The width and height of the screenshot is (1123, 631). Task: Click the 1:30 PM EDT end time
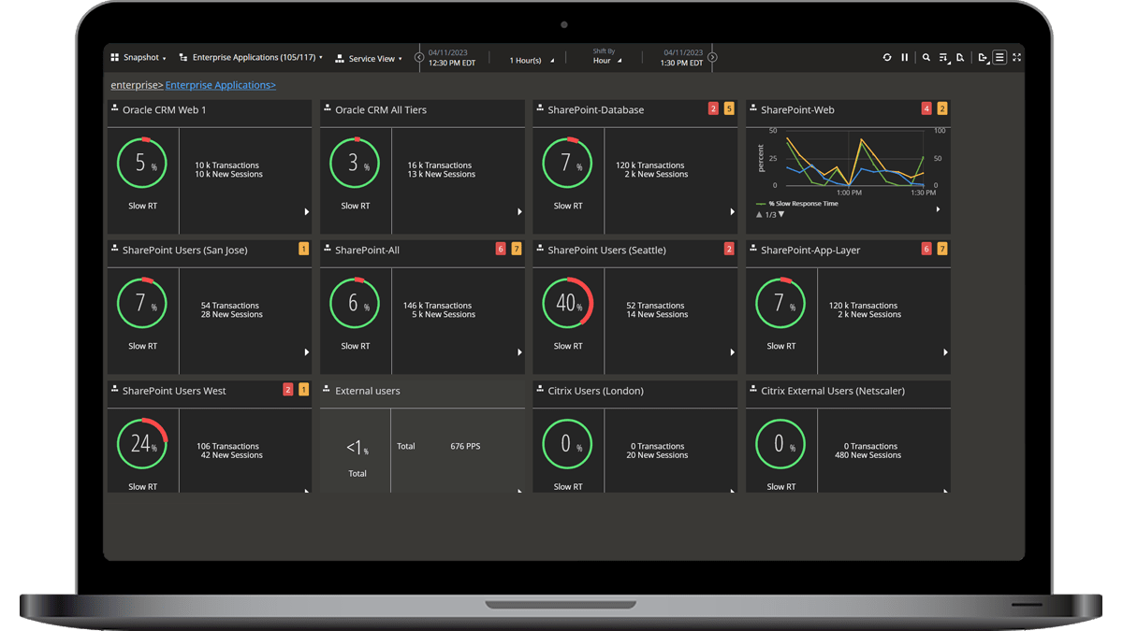click(682, 63)
